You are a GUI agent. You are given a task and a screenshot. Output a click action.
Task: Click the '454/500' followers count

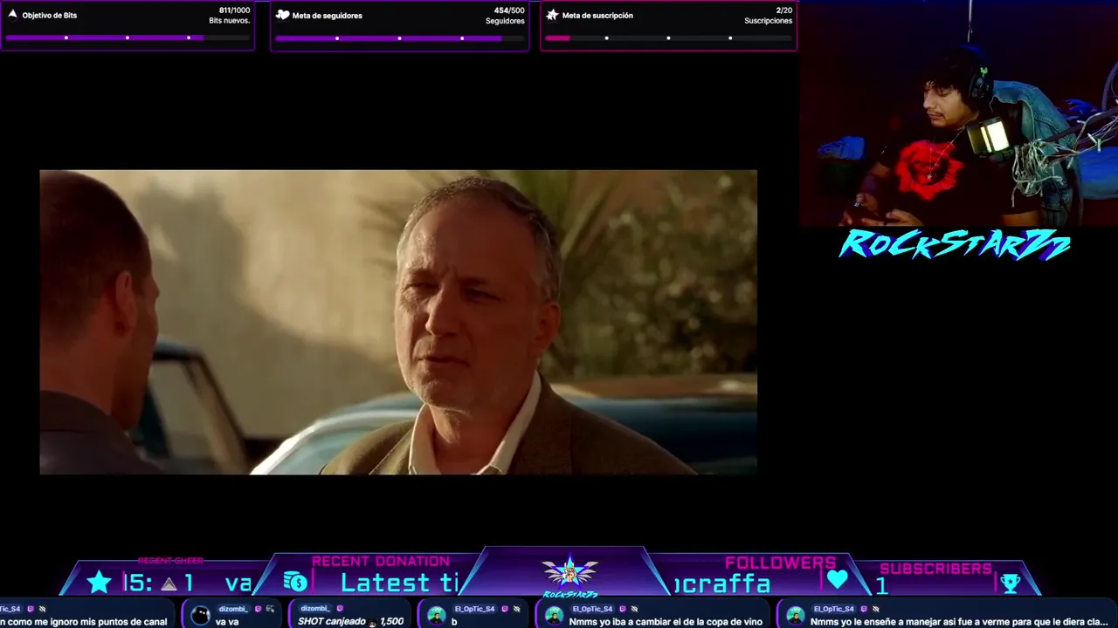[x=509, y=10]
